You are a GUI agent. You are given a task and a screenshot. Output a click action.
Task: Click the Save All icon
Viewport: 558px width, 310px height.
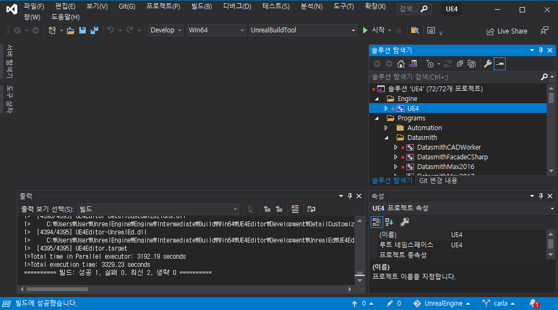point(94,30)
